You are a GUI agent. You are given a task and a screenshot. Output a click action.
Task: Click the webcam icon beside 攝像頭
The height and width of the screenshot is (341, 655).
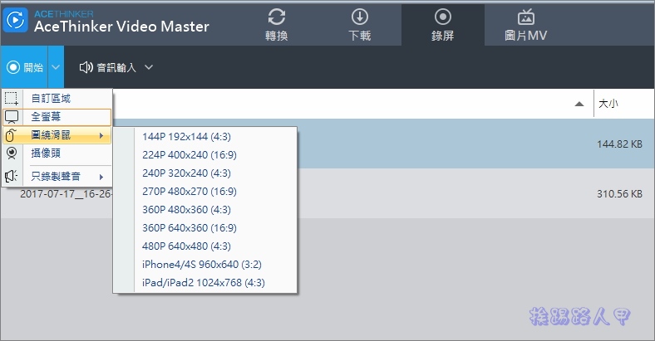[x=12, y=153]
